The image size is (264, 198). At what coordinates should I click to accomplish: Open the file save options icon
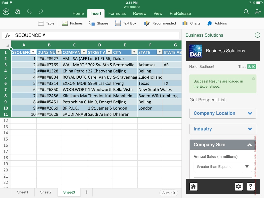click(17, 12)
